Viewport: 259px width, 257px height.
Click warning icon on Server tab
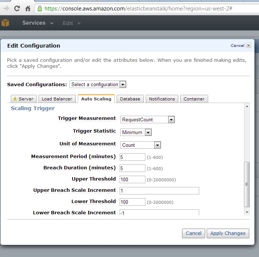15,99
